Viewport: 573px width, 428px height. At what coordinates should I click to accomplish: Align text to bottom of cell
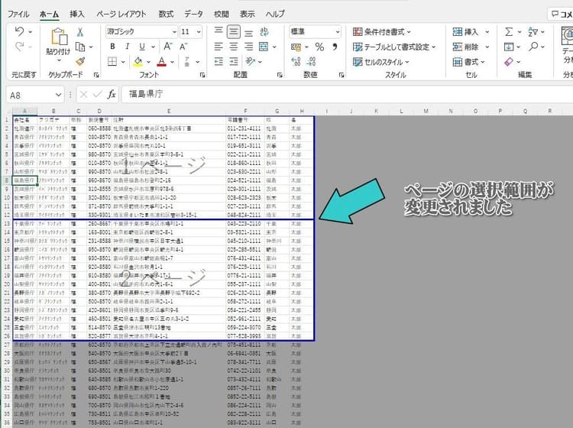pyautogui.click(x=248, y=32)
